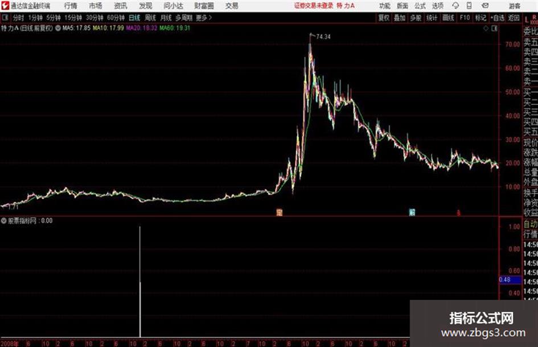
Task: Click the 1.71 low price label
Action: click(x=13, y=207)
